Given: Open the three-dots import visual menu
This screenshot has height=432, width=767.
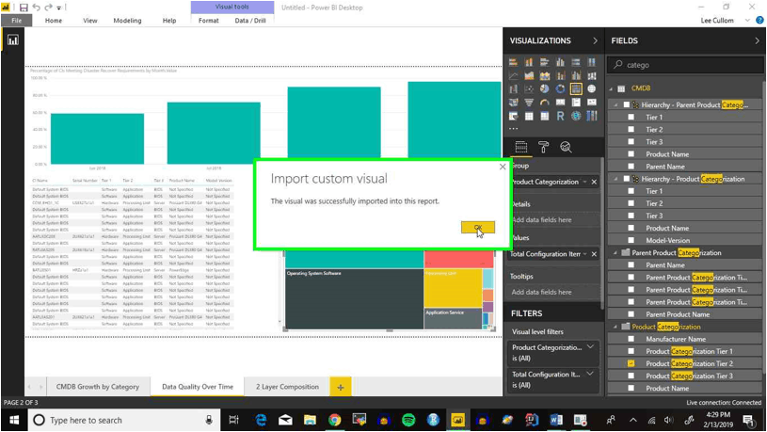Looking at the screenshot, I should (513, 129).
